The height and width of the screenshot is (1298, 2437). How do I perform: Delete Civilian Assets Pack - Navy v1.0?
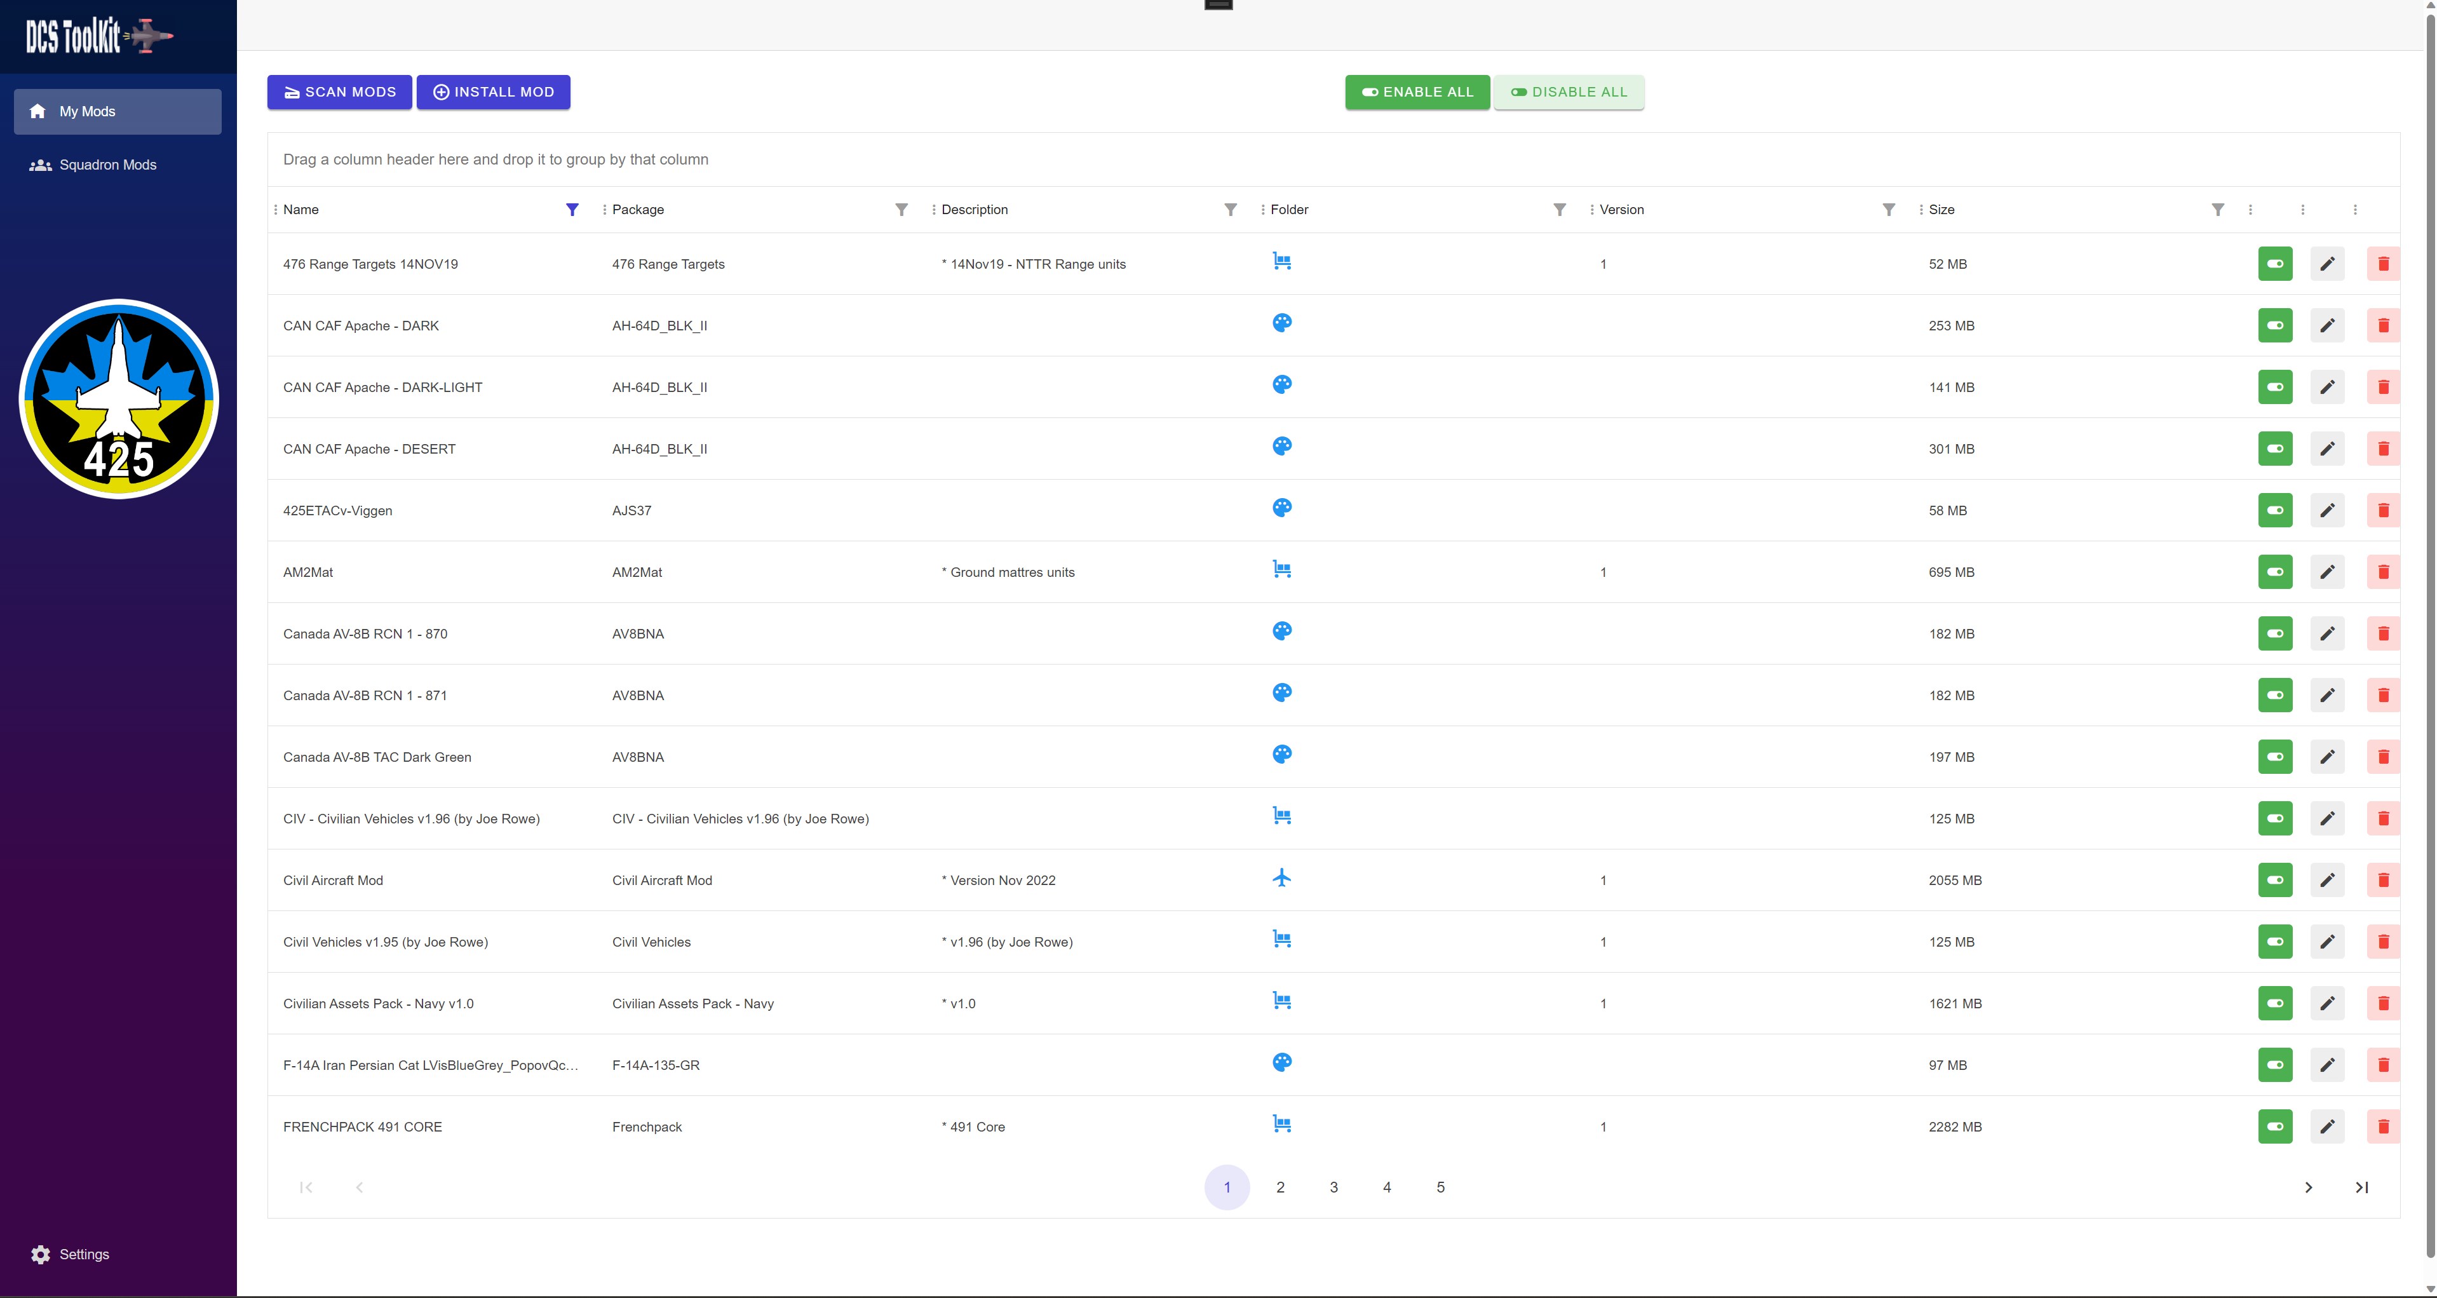2383,1003
